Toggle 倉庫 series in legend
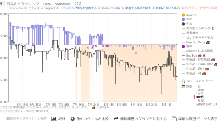Image resolution: width=217 pixels, height=122 pixels. click(x=189, y=46)
